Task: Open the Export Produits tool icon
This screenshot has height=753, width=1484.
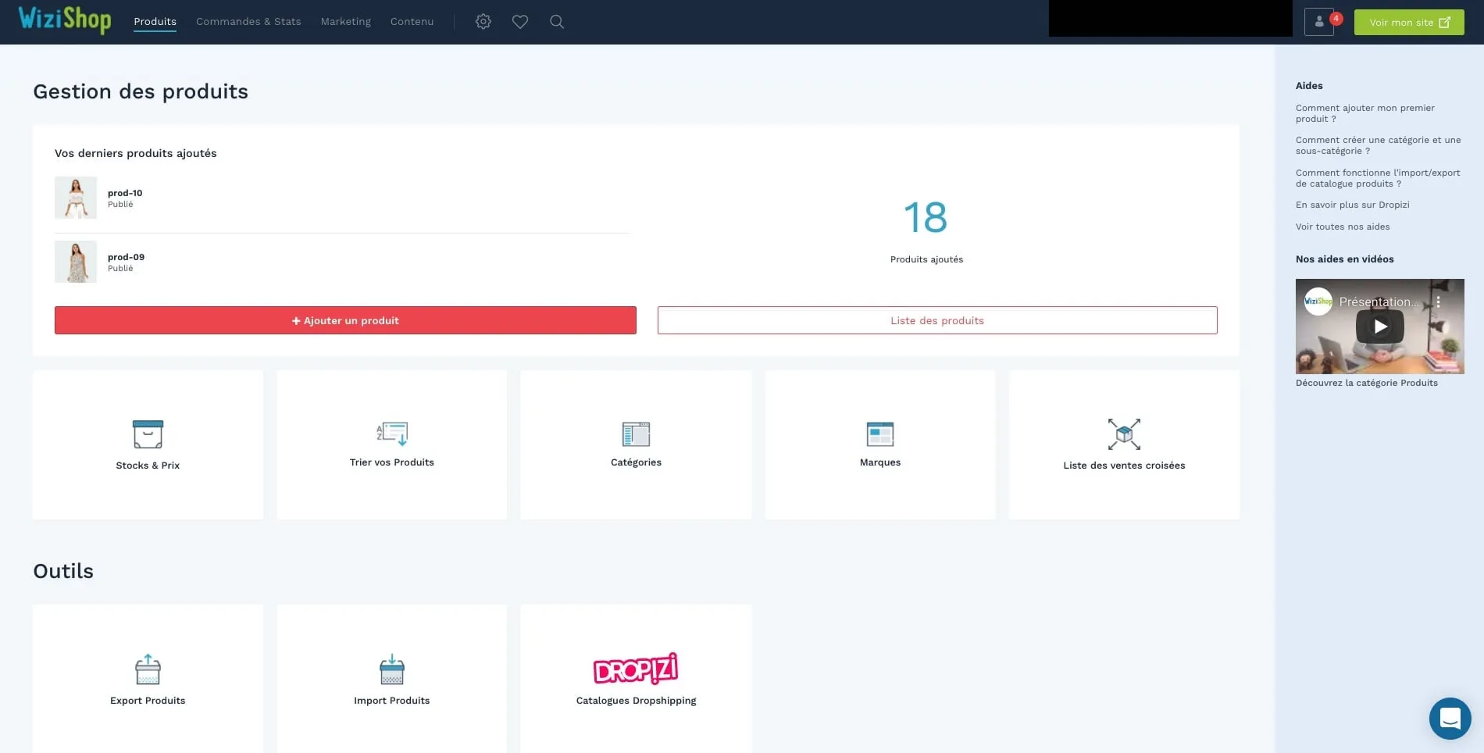Action: coord(148,669)
